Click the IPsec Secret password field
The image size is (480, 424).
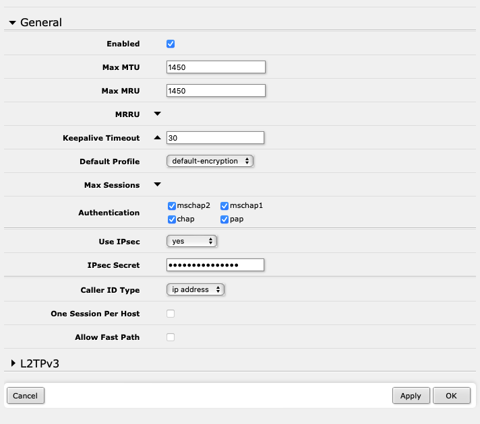[215, 265]
